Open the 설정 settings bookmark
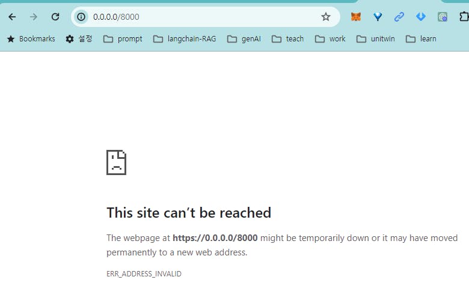This screenshot has width=469, height=289. click(x=79, y=39)
